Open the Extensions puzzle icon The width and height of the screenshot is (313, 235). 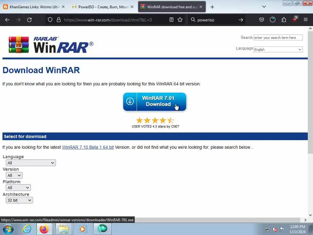(284, 20)
